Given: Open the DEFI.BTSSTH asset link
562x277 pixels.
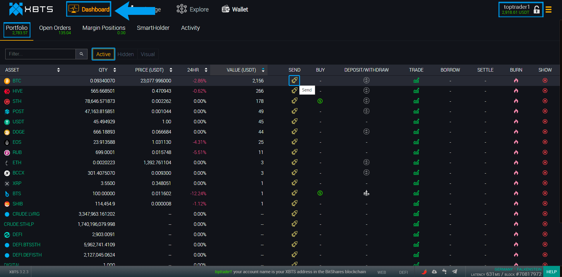Looking at the screenshot, I should point(26,245).
